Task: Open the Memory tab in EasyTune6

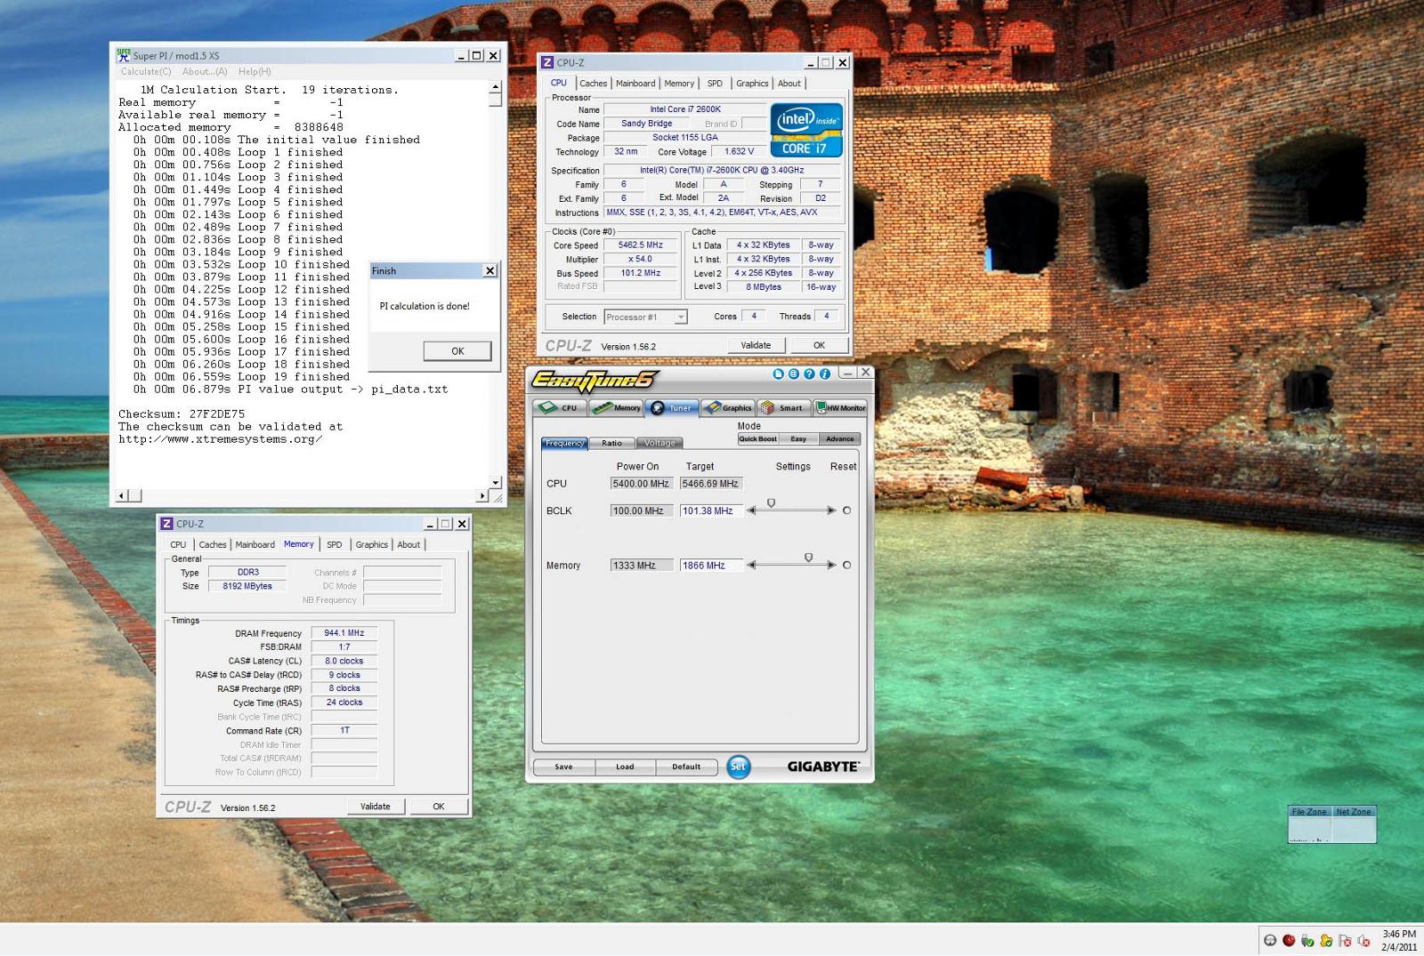Action: pos(616,408)
